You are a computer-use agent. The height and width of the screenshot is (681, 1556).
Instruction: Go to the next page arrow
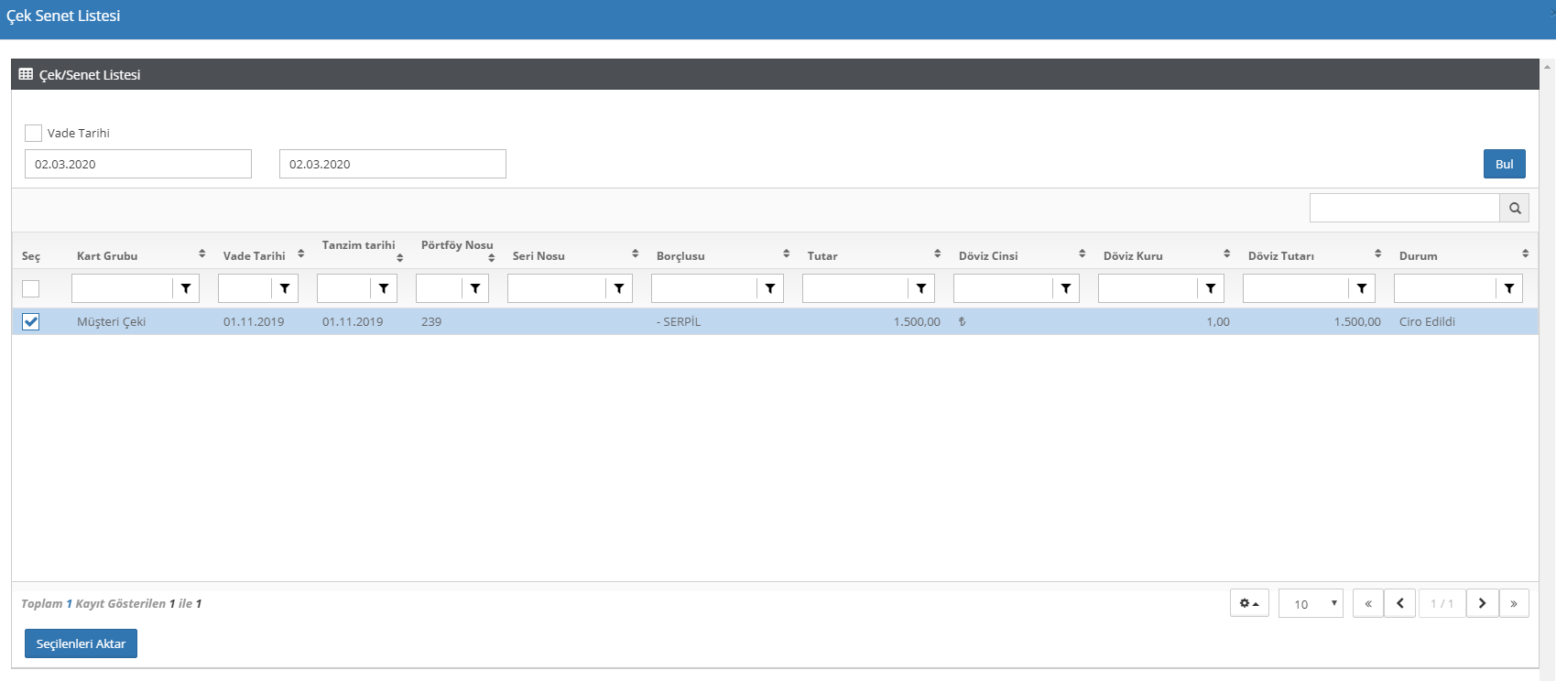tap(1482, 603)
